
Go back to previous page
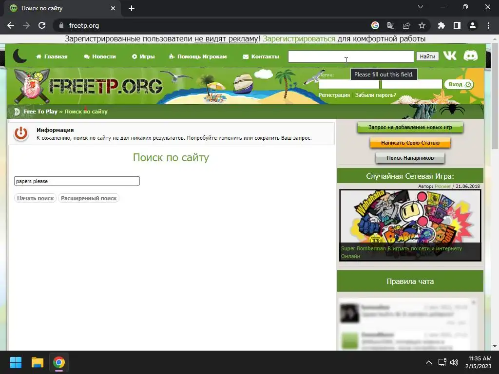(x=11, y=25)
